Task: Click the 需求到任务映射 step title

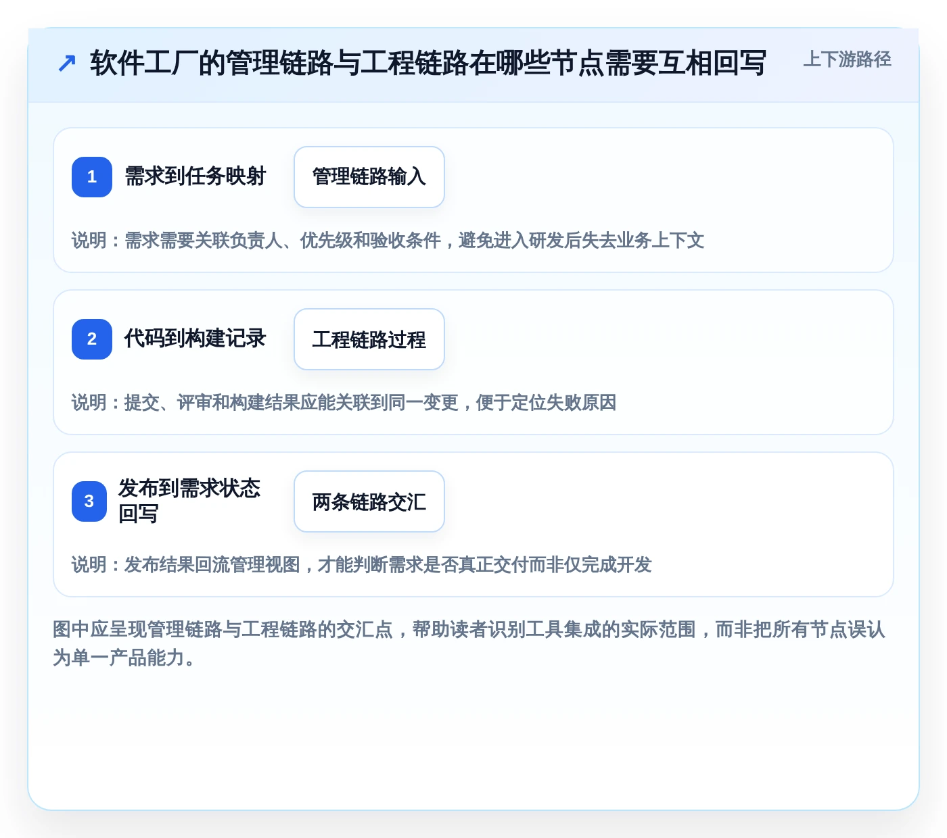Action: 195,176
